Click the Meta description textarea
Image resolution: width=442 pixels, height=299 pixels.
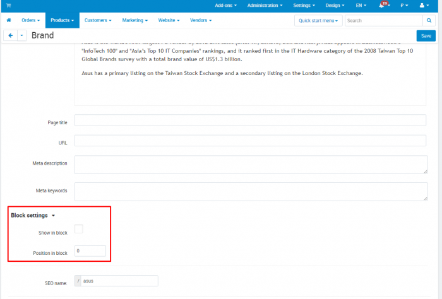tap(251, 165)
